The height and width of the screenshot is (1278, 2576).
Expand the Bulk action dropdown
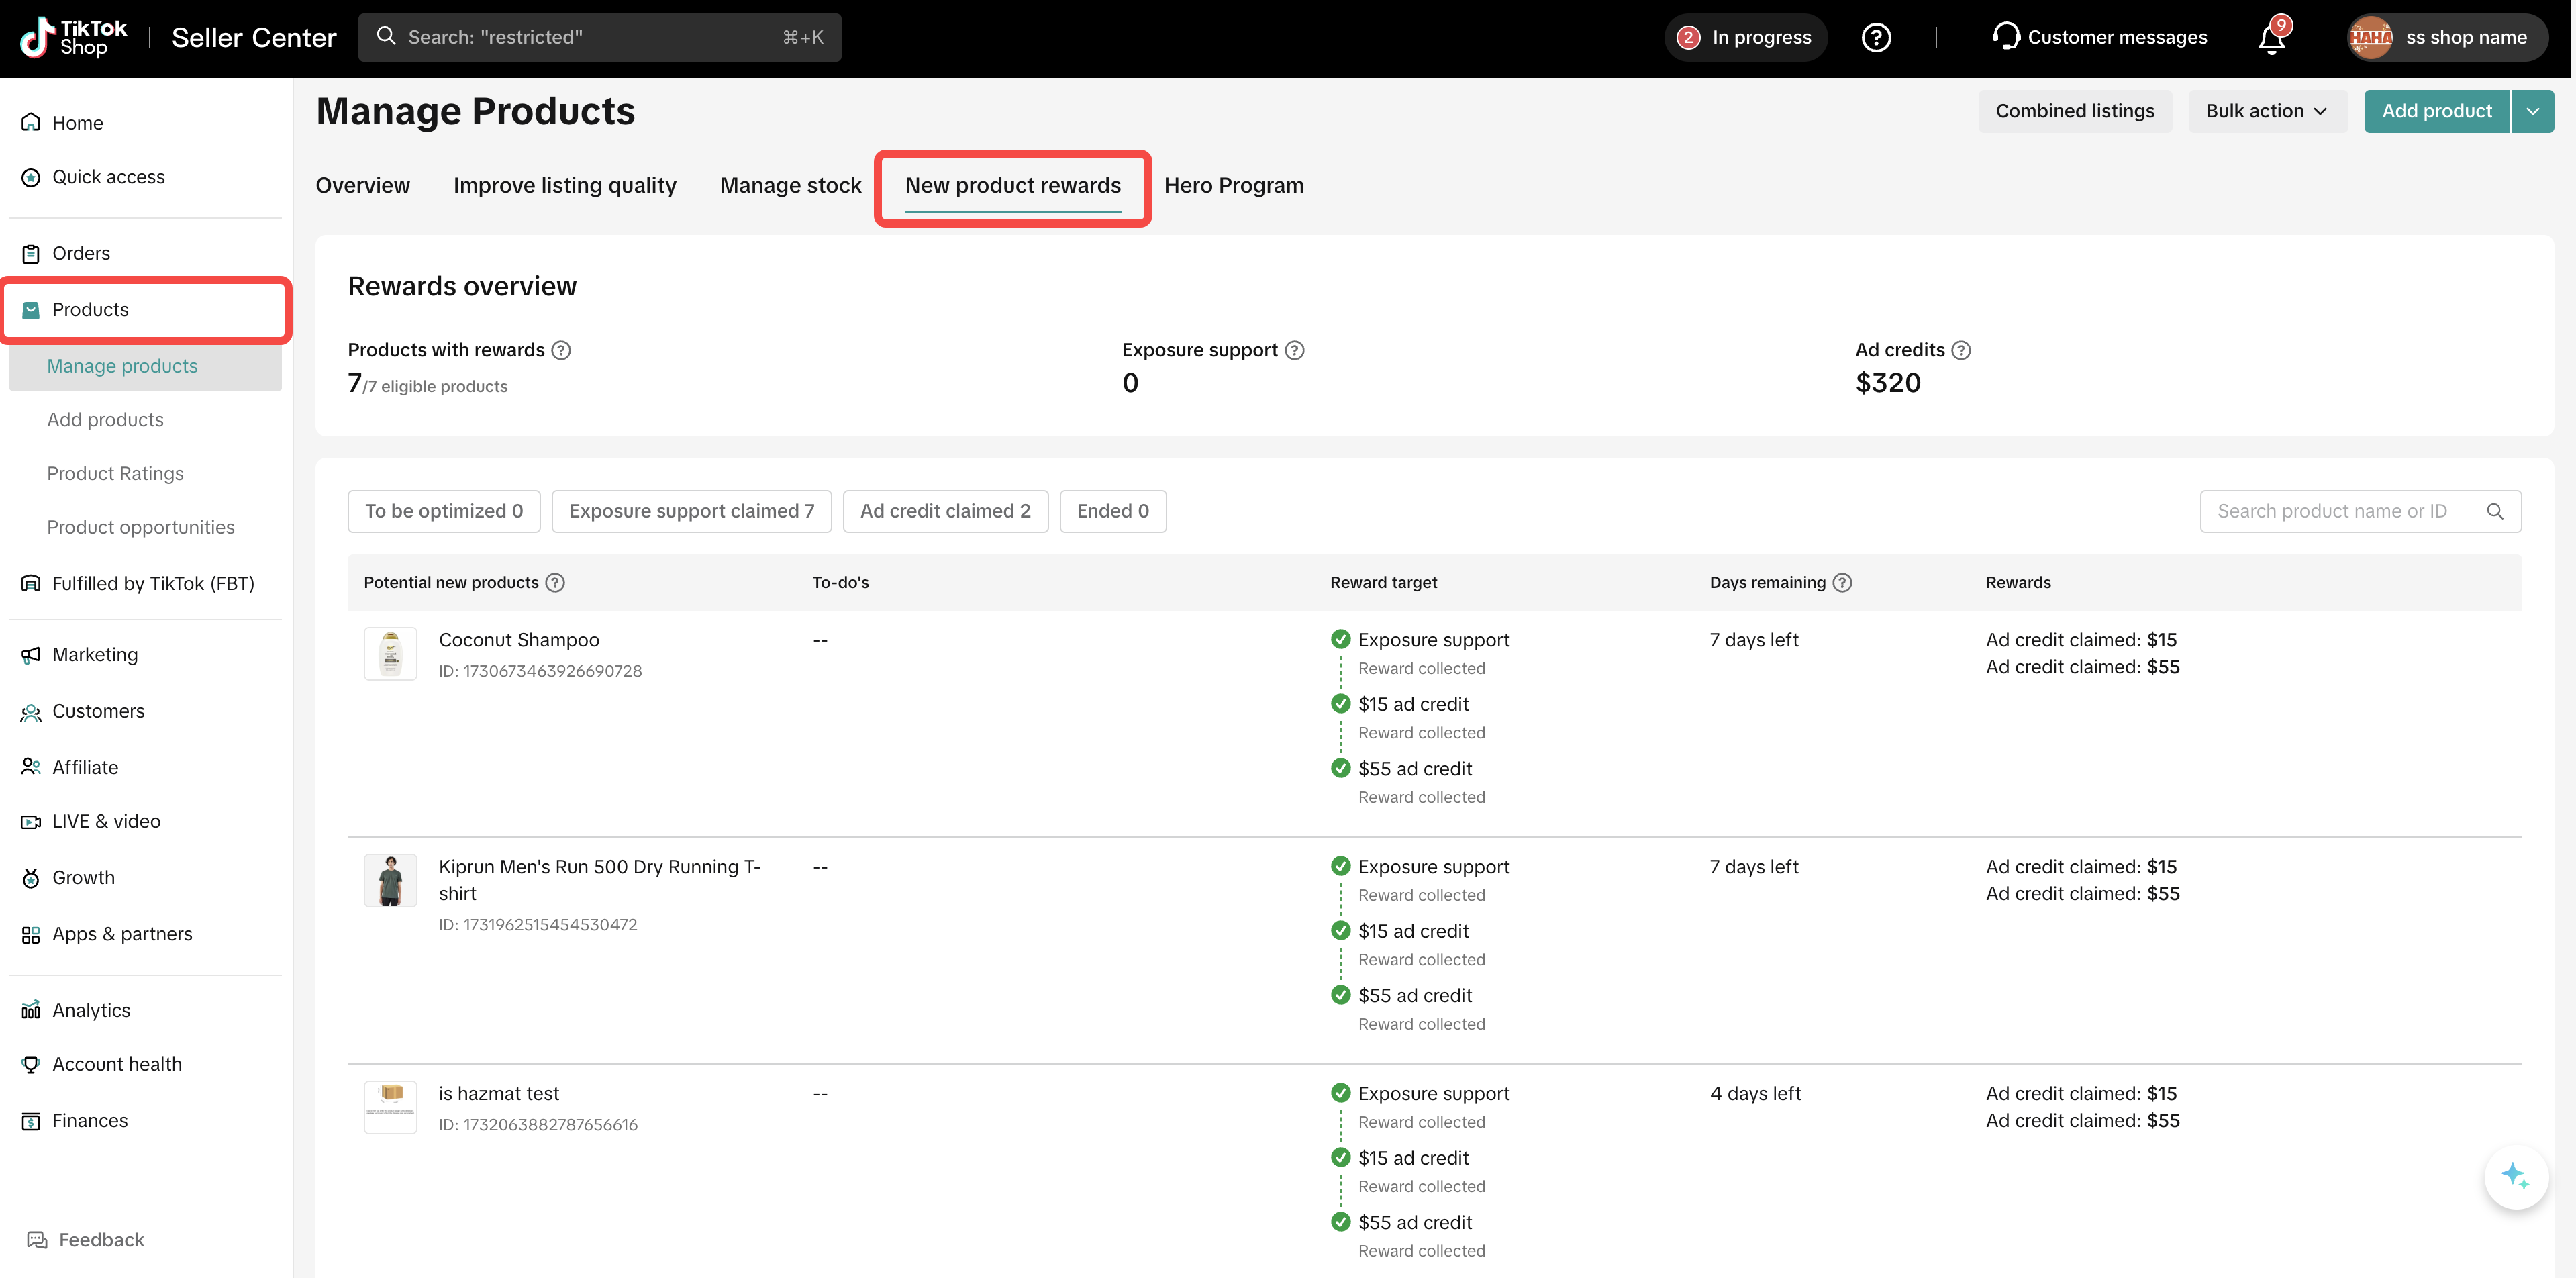point(2266,111)
